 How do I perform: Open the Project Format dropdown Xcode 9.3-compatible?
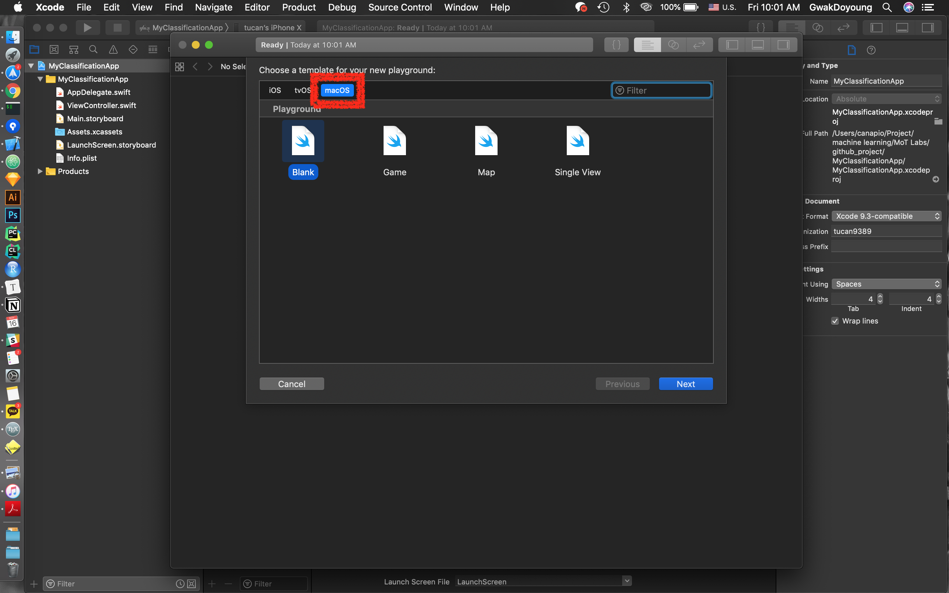tap(886, 216)
